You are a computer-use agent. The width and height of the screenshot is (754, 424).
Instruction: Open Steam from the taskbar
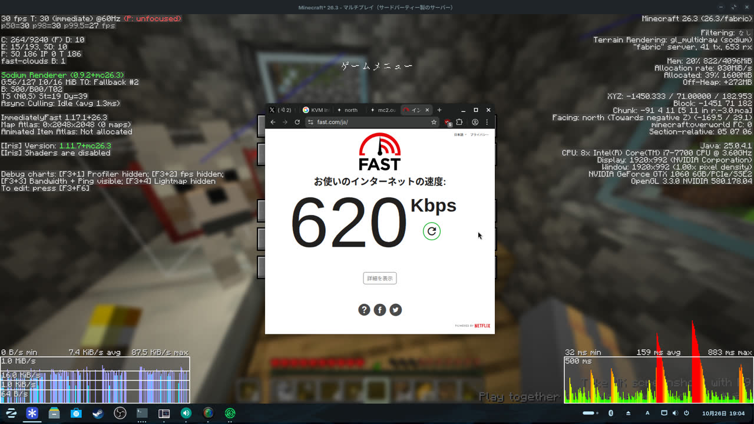point(98,413)
